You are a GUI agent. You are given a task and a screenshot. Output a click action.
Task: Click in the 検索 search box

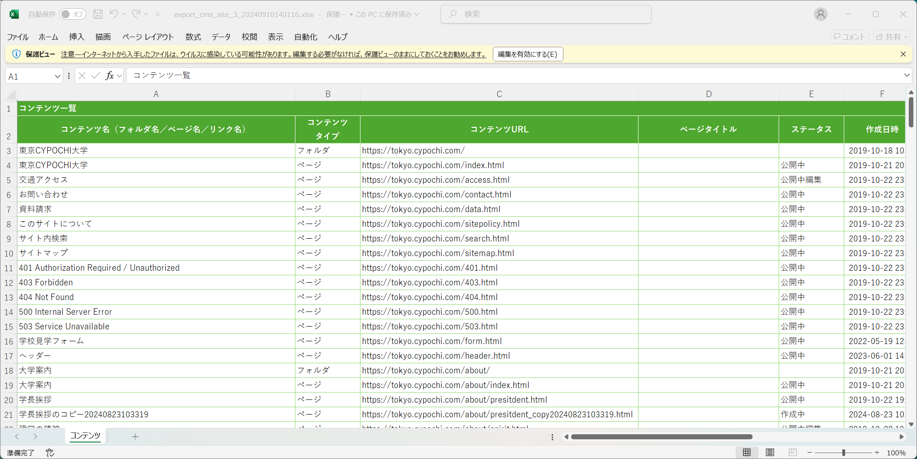click(x=546, y=14)
